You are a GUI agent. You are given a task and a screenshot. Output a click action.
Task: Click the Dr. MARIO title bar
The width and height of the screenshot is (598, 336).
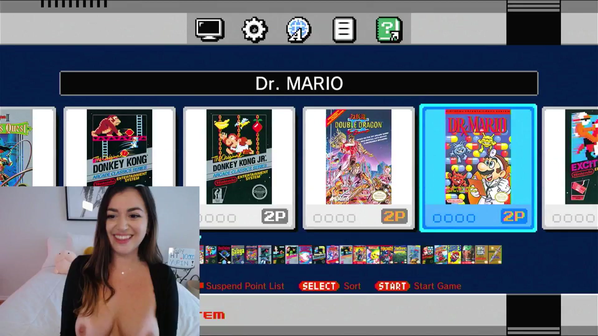(x=299, y=83)
